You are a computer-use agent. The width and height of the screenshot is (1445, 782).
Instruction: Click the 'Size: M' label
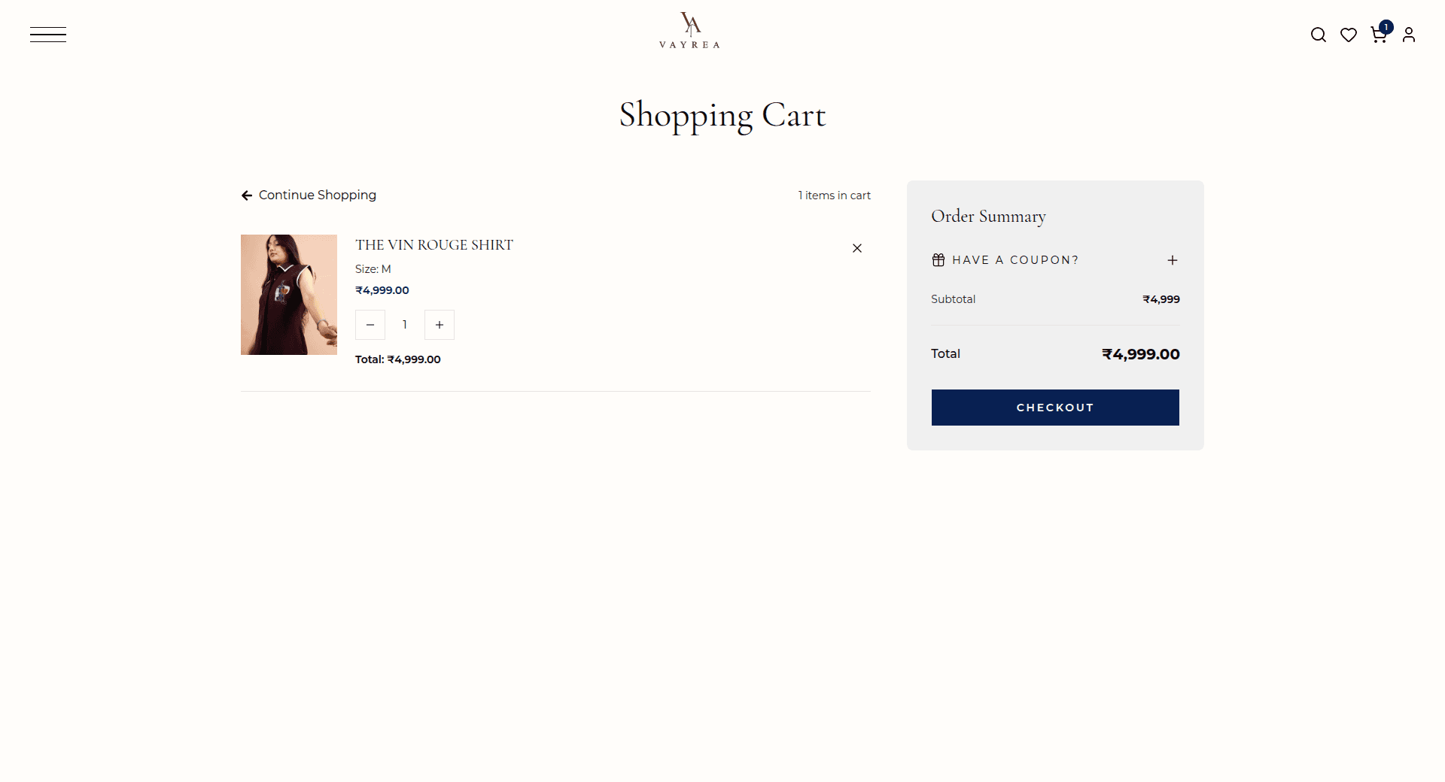click(373, 269)
